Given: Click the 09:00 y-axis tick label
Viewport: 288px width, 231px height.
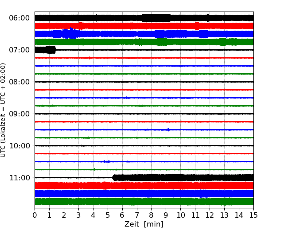Looking at the screenshot, I should pos(19,114).
